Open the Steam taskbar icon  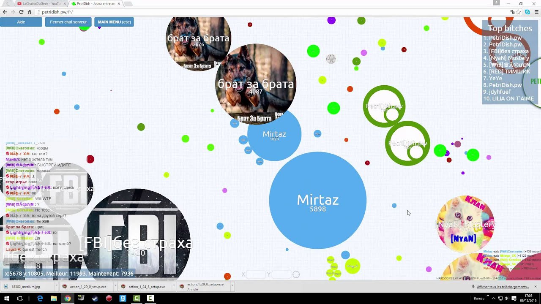tap(95, 298)
